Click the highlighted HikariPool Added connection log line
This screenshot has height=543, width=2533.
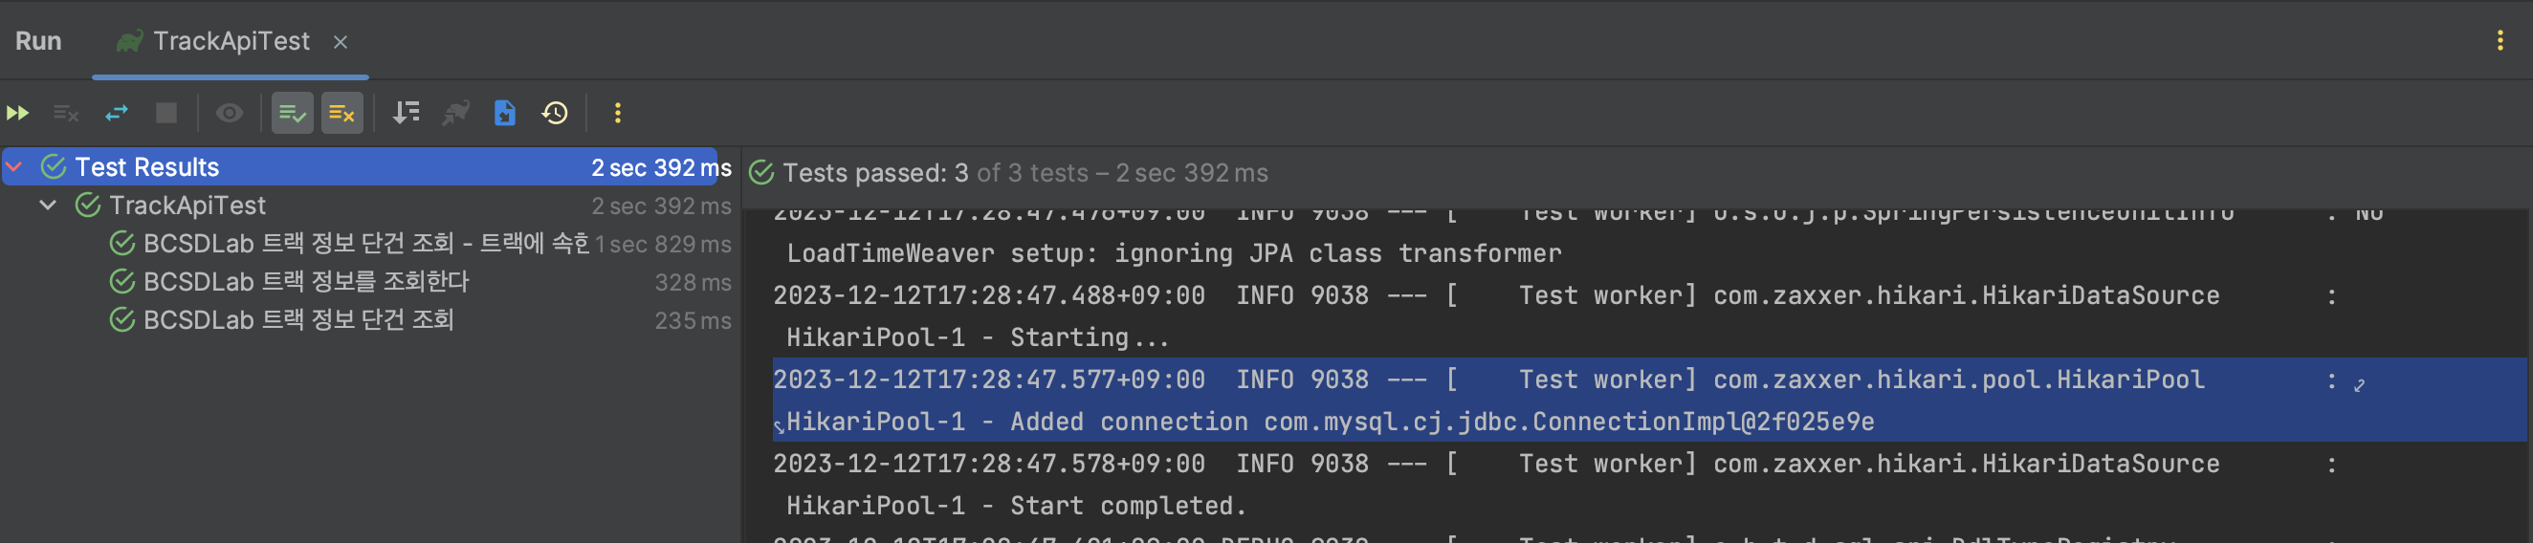[x=1330, y=422]
